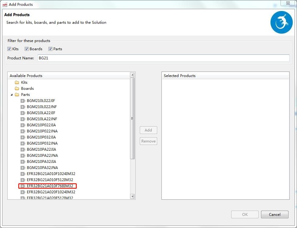This screenshot has width=297, height=228.
Task: Click the chip icon beside BGM210LA22JNF
Action: pyautogui.click(x=23, y=119)
